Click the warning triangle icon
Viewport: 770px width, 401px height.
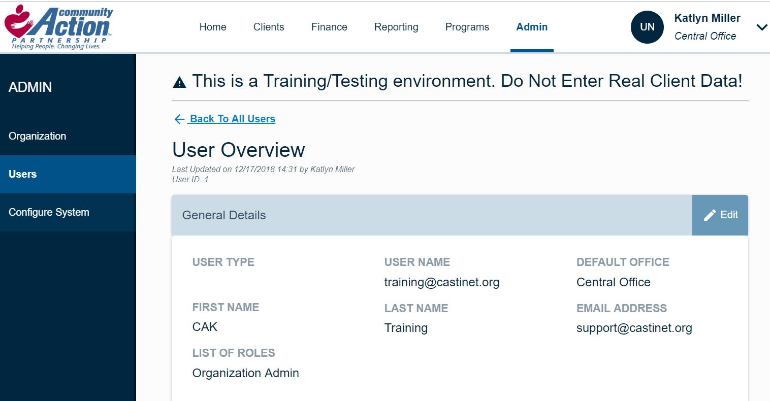(179, 82)
